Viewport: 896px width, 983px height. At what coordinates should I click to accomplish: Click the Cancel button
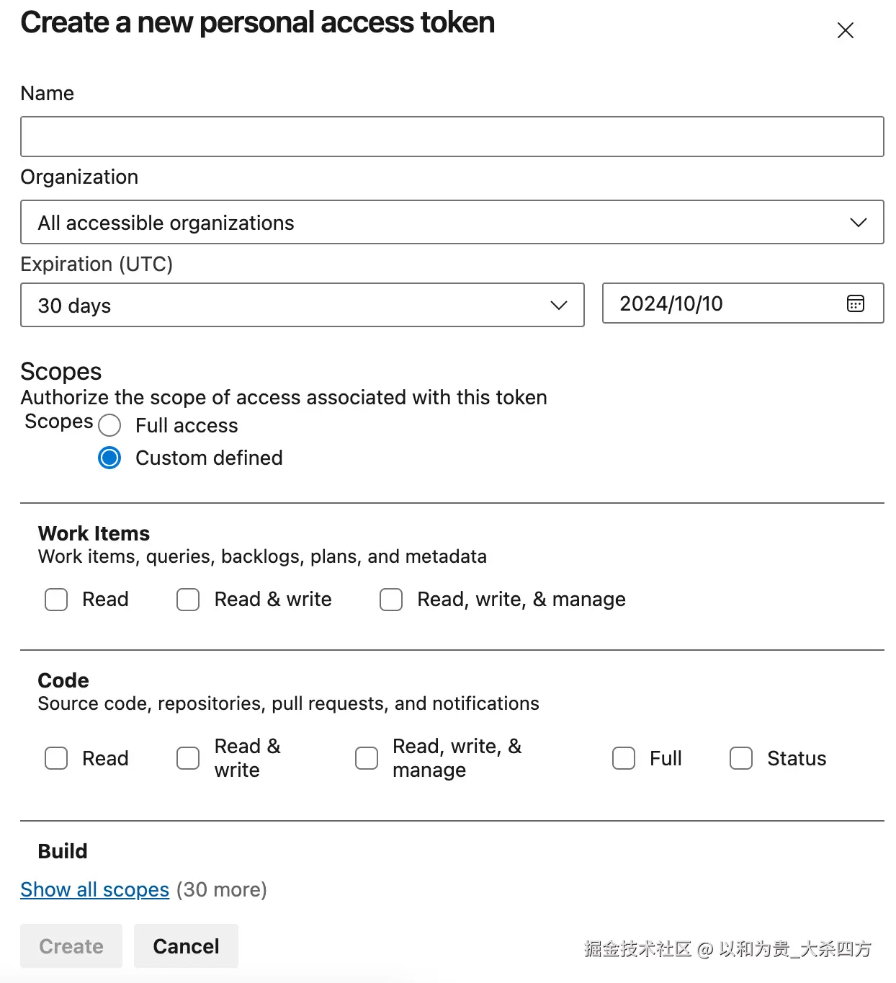tap(186, 946)
